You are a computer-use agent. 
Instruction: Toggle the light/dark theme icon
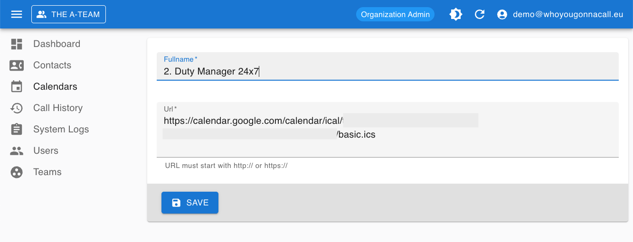coord(456,14)
